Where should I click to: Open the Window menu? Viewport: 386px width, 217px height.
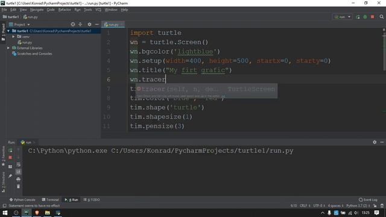coord(111,10)
